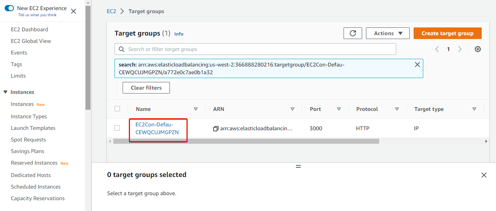Click the EC2 breadcrumb link
The image size is (496, 211).
pyautogui.click(x=111, y=11)
